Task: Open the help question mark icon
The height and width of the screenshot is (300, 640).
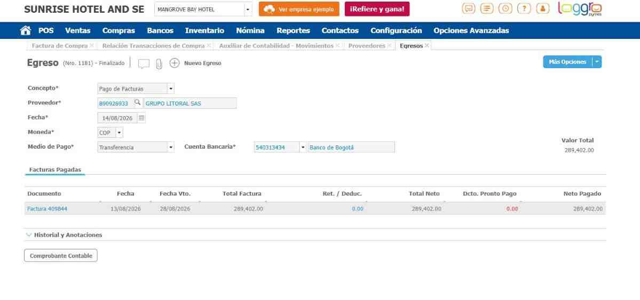Action: 524,8
